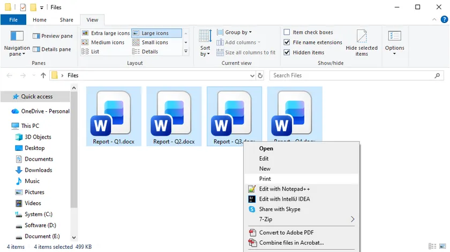Choose New from context menu

pos(302,169)
